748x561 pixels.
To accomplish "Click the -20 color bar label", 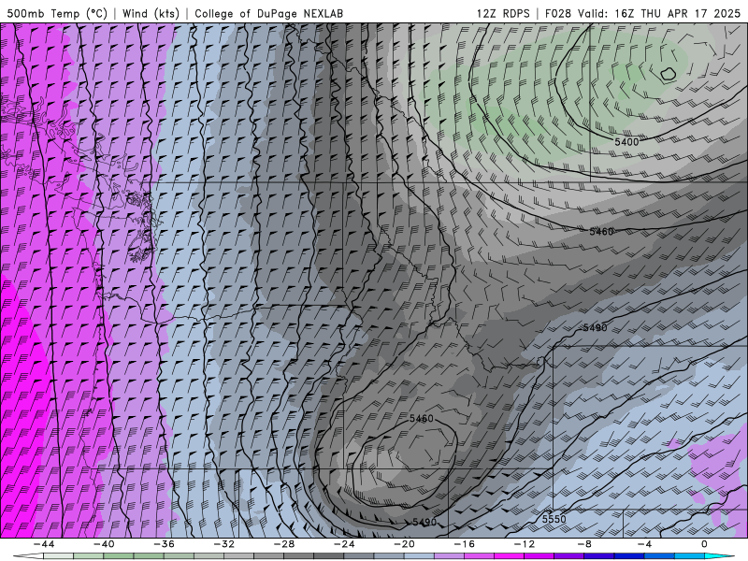I will [404, 544].
